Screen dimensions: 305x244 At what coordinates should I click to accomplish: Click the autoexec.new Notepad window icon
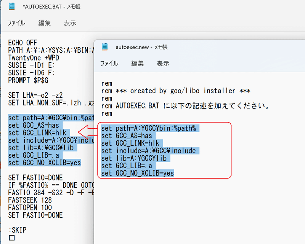click(105, 47)
